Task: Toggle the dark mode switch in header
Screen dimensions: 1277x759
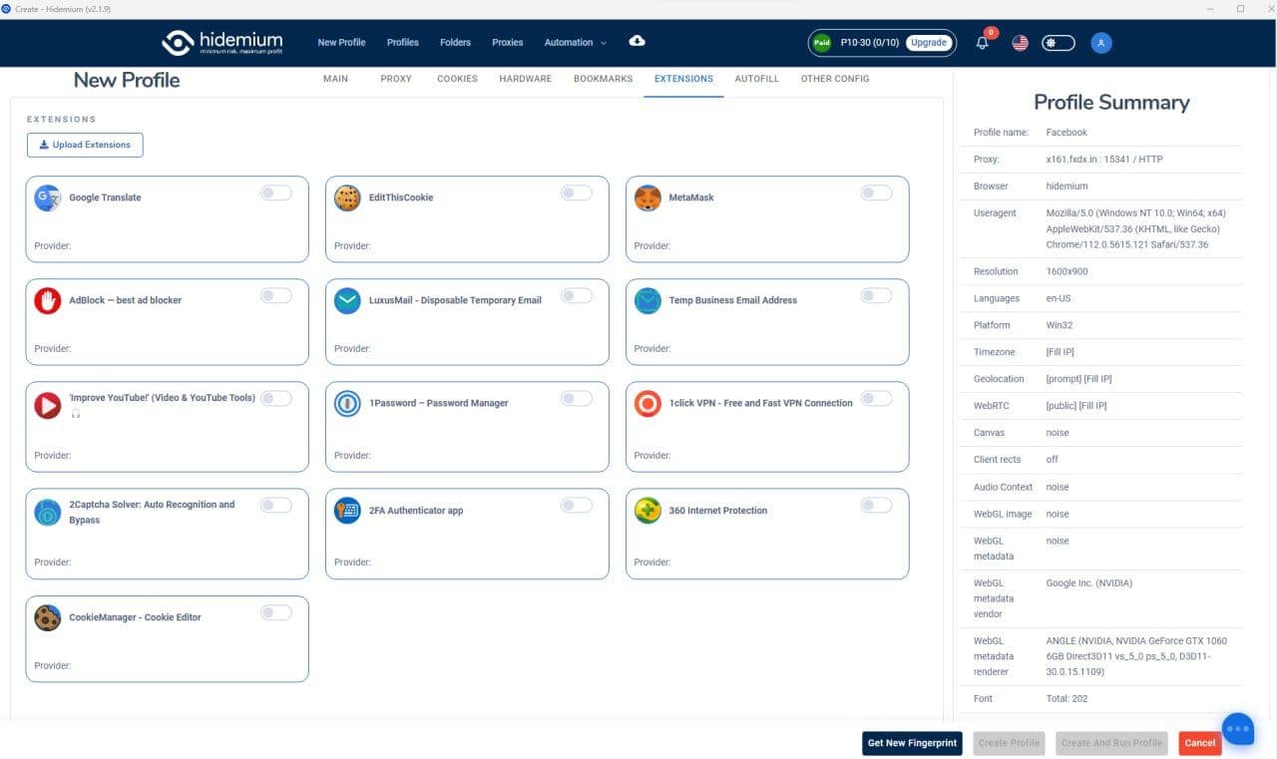Action: tap(1058, 43)
